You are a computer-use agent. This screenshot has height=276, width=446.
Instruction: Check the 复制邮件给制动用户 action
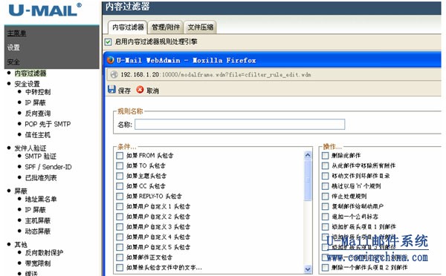(325, 206)
